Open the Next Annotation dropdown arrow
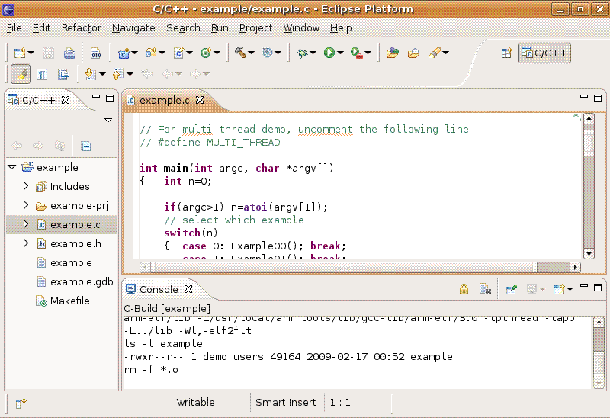The width and height of the screenshot is (610, 418). point(103,74)
